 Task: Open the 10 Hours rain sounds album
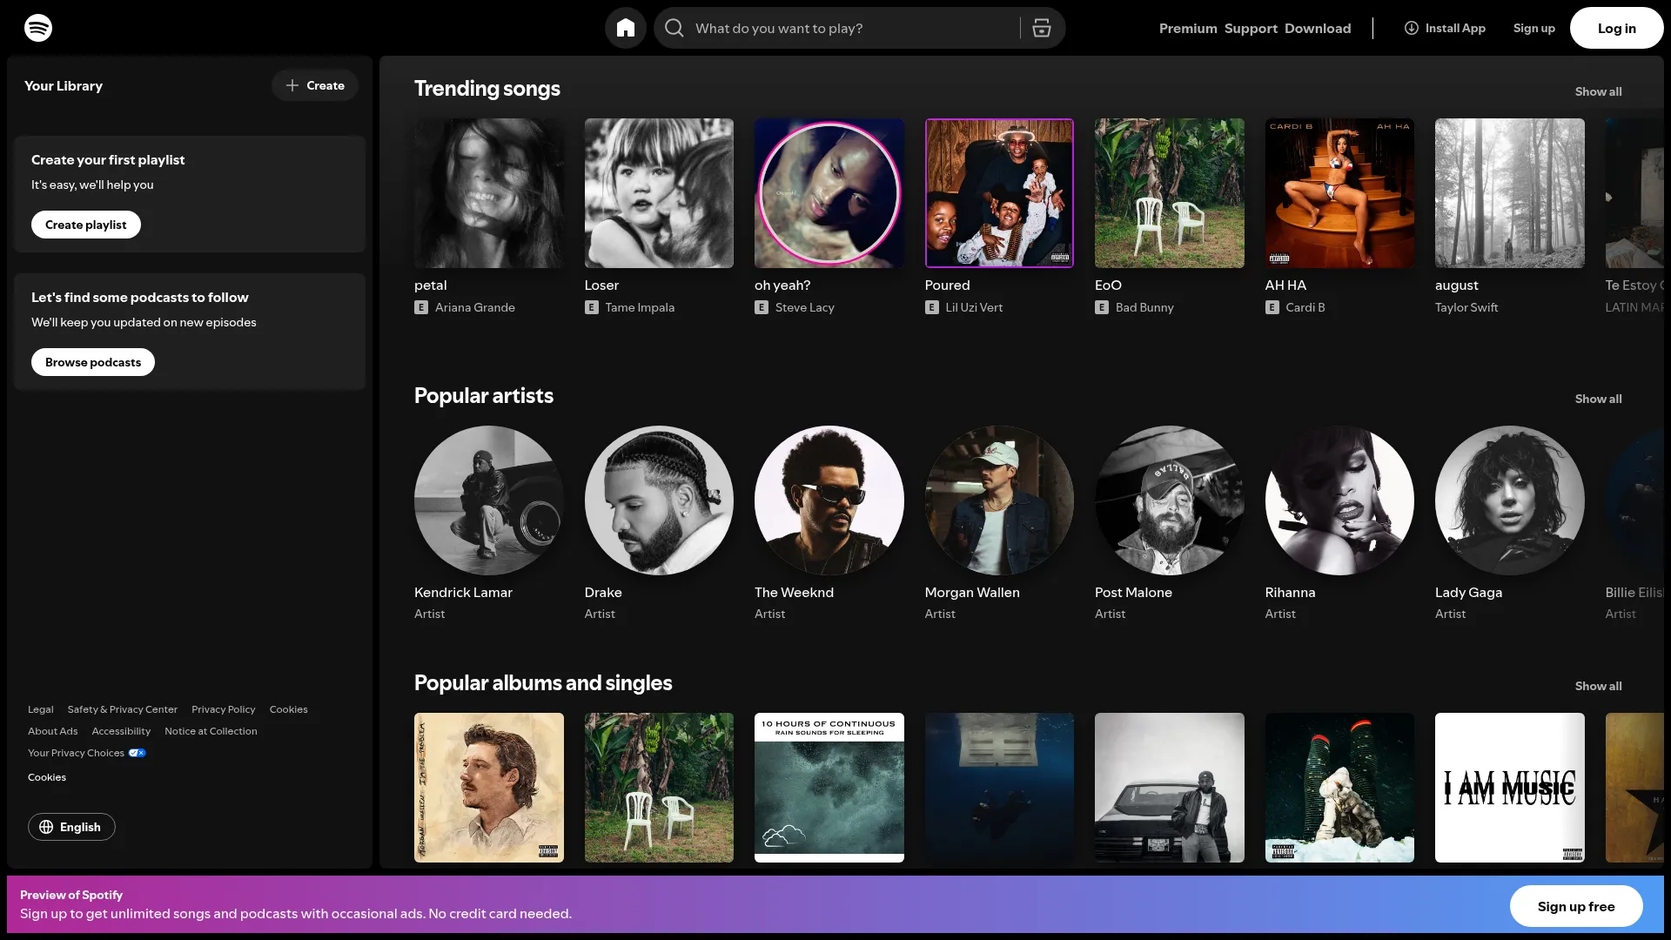(829, 788)
